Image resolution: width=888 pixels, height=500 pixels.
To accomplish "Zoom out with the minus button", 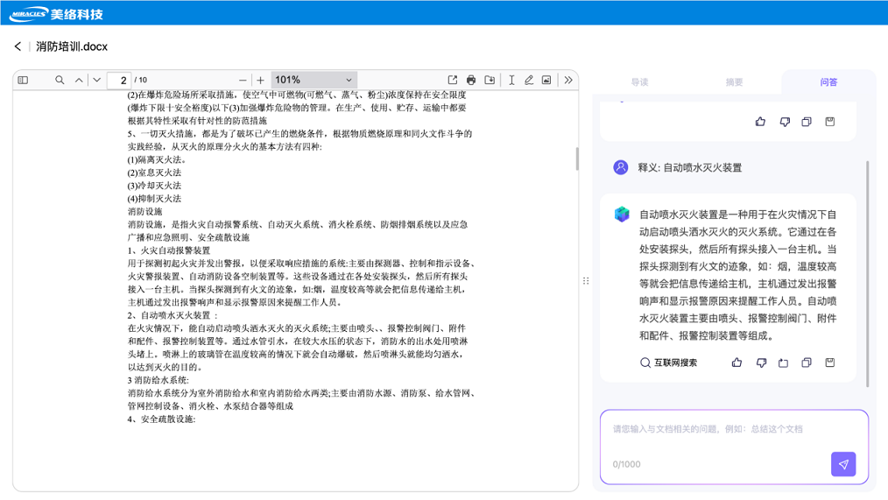I will tap(243, 80).
